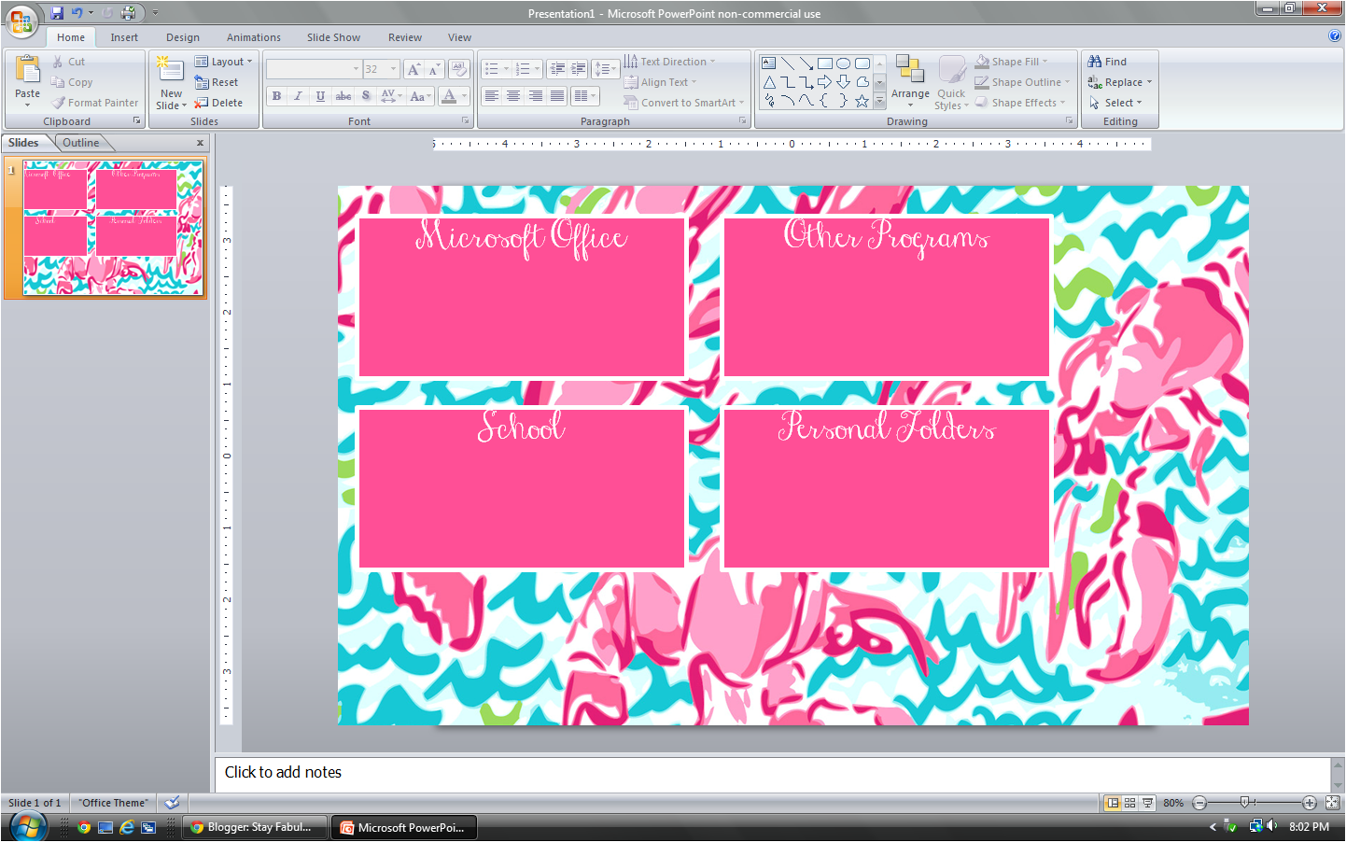The image size is (1346, 842).
Task: Insert a text box from the shapes gallery
Action: click(768, 63)
